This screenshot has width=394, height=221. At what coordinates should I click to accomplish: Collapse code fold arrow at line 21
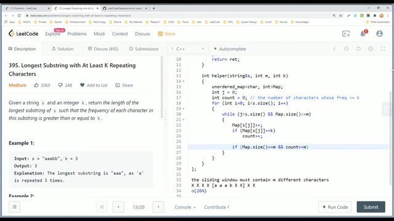pyautogui.click(x=183, y=120)
